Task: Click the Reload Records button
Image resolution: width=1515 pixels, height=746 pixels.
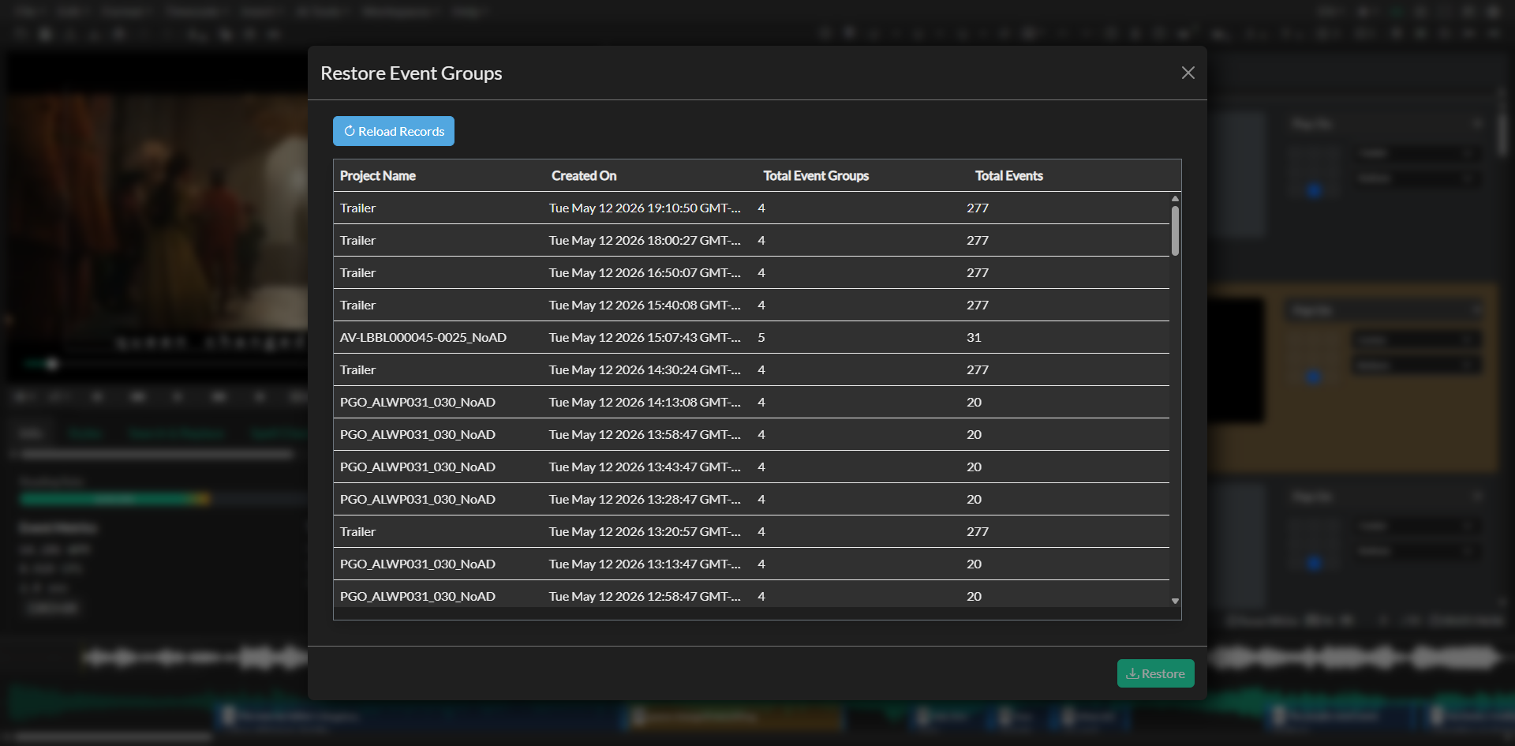Action: pos(394,131)
